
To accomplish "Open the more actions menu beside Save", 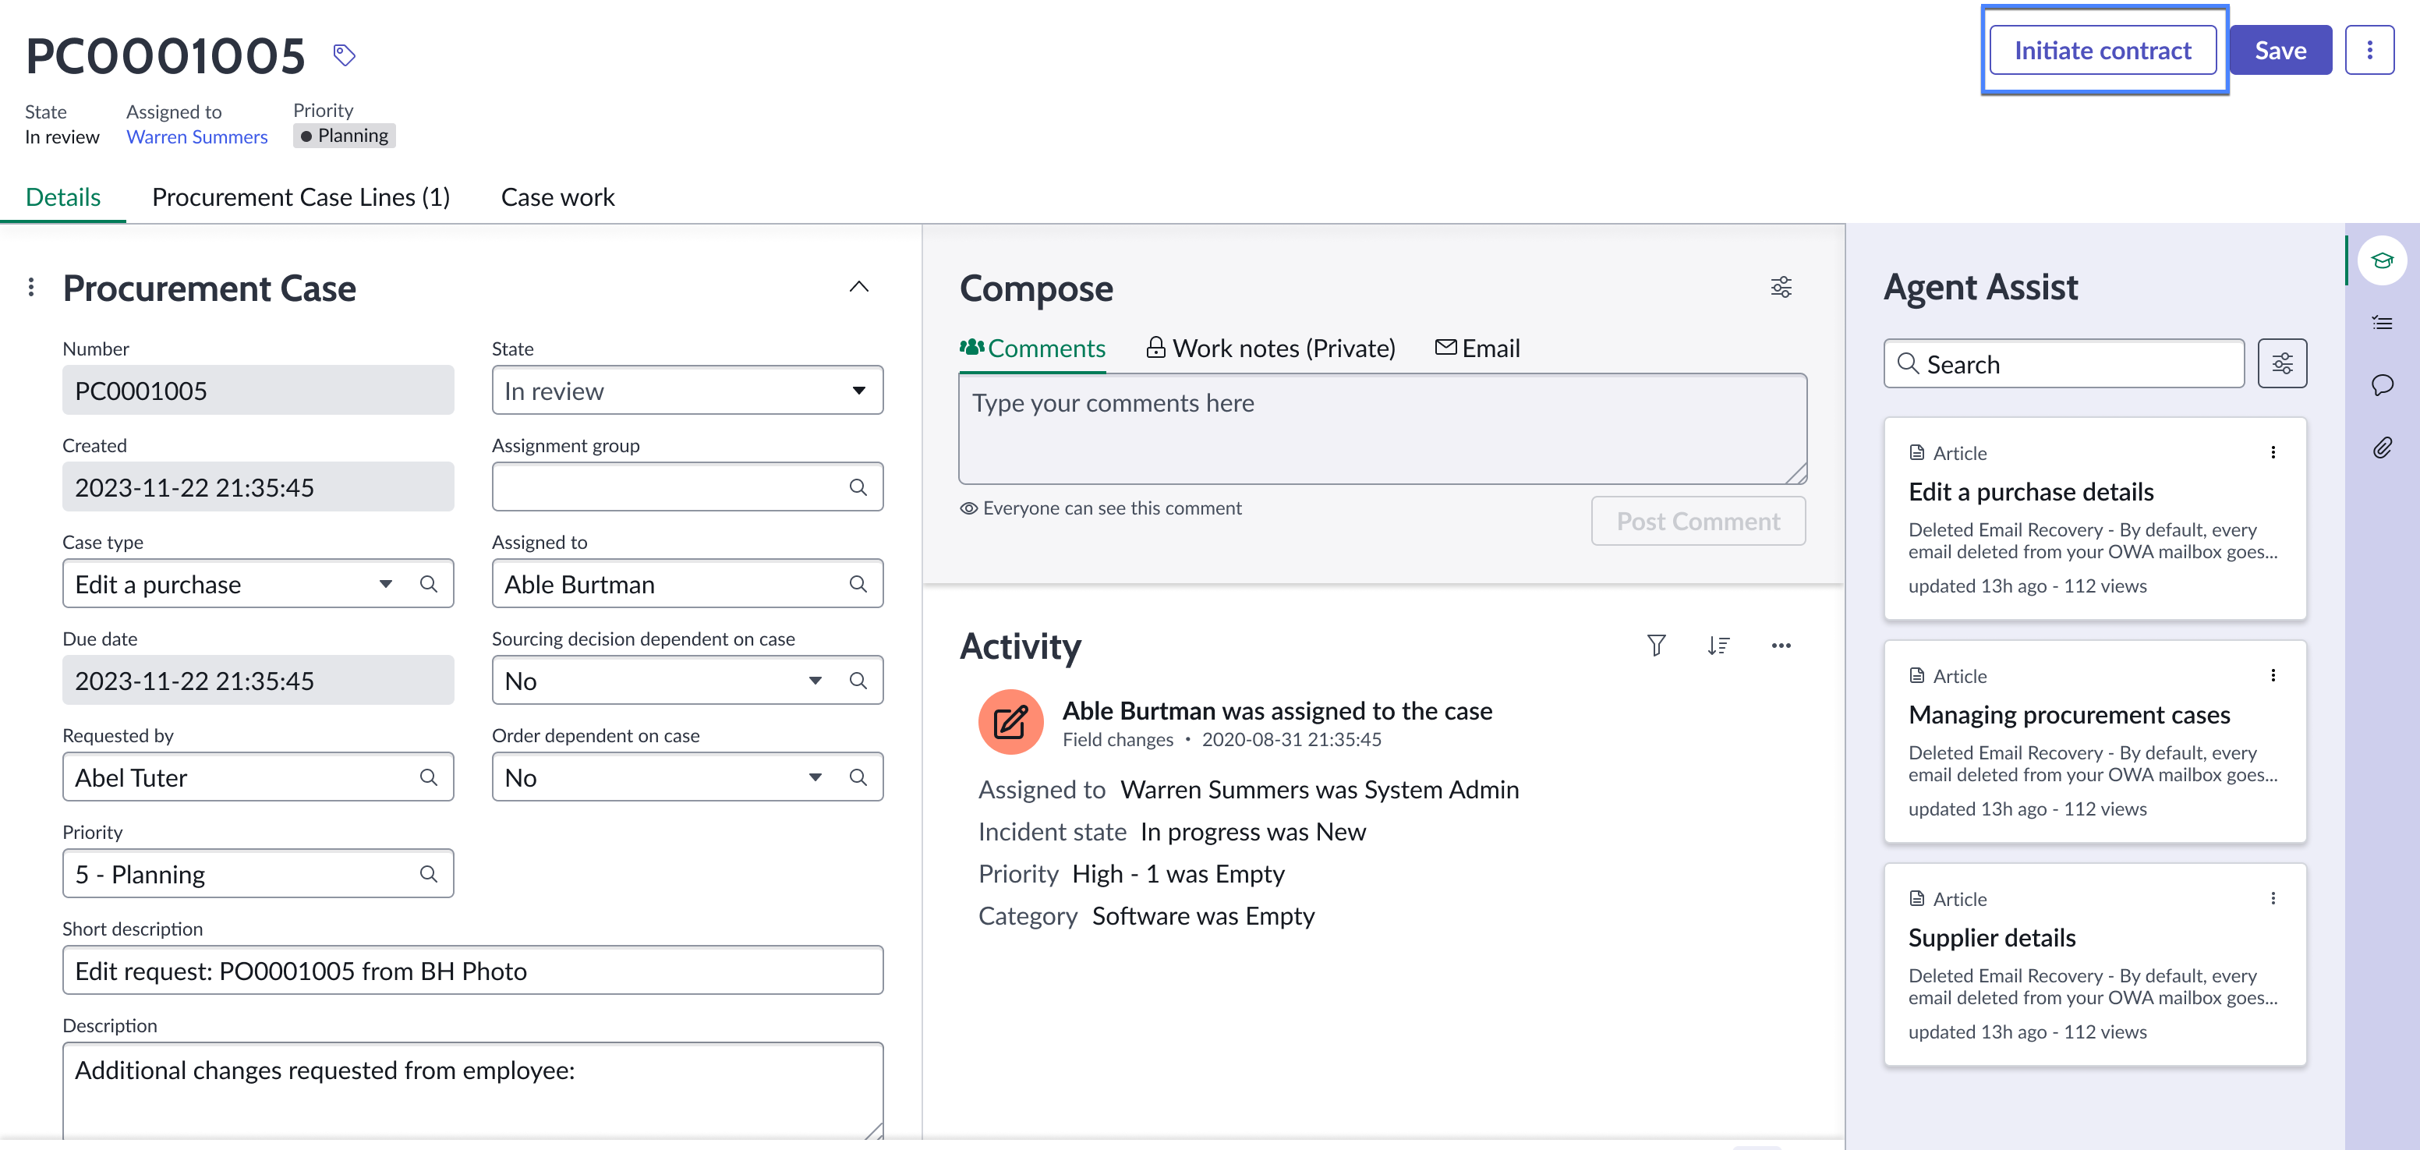I will 2369,50.
